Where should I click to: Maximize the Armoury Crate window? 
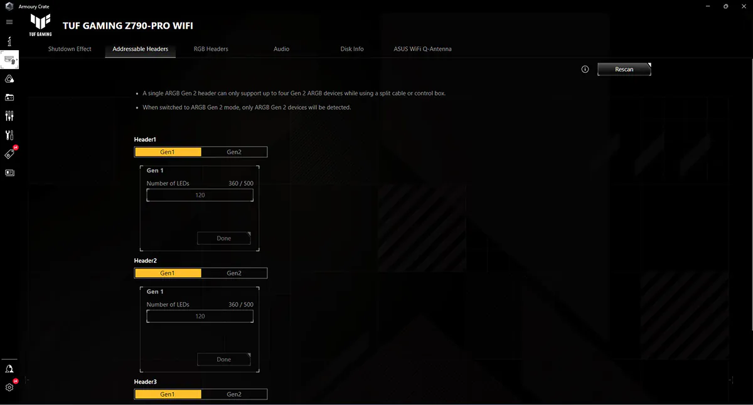pos(725,6)
